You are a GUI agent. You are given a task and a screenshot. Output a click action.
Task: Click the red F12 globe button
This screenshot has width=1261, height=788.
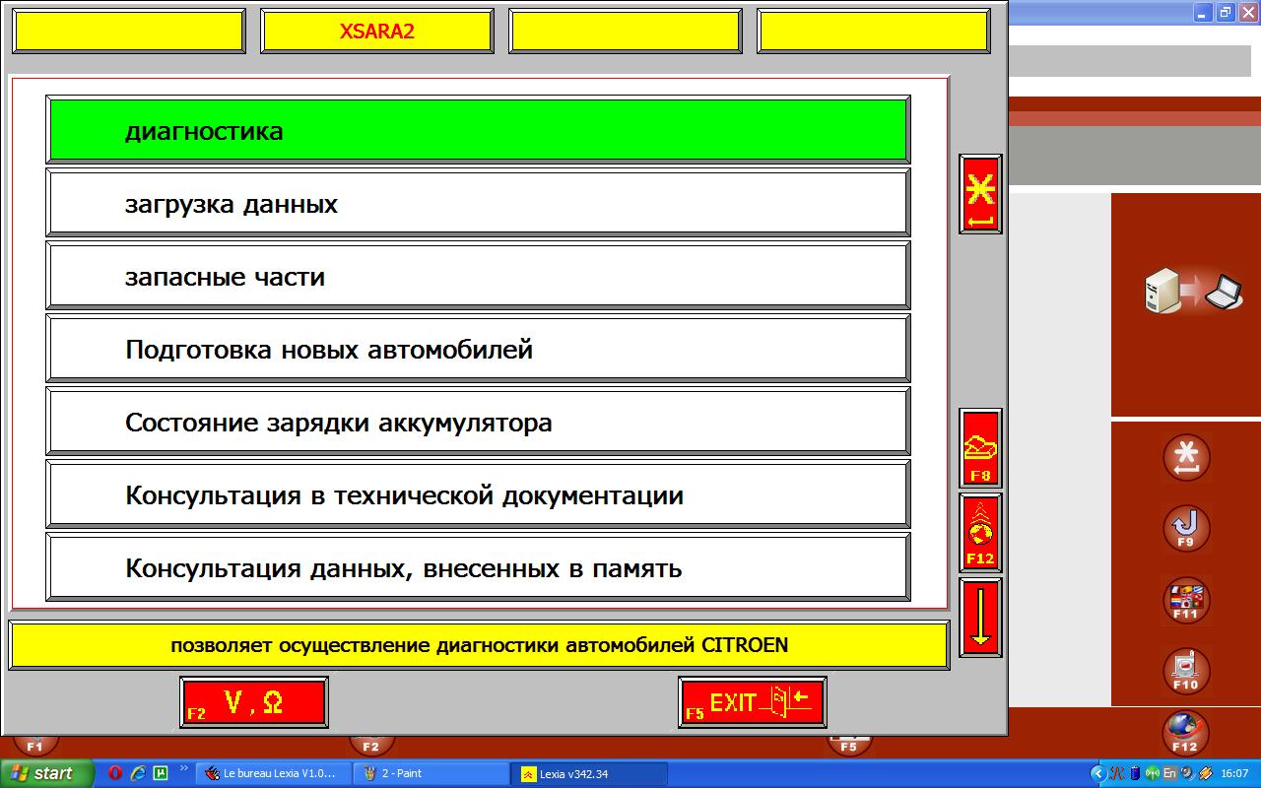(980, 533)
